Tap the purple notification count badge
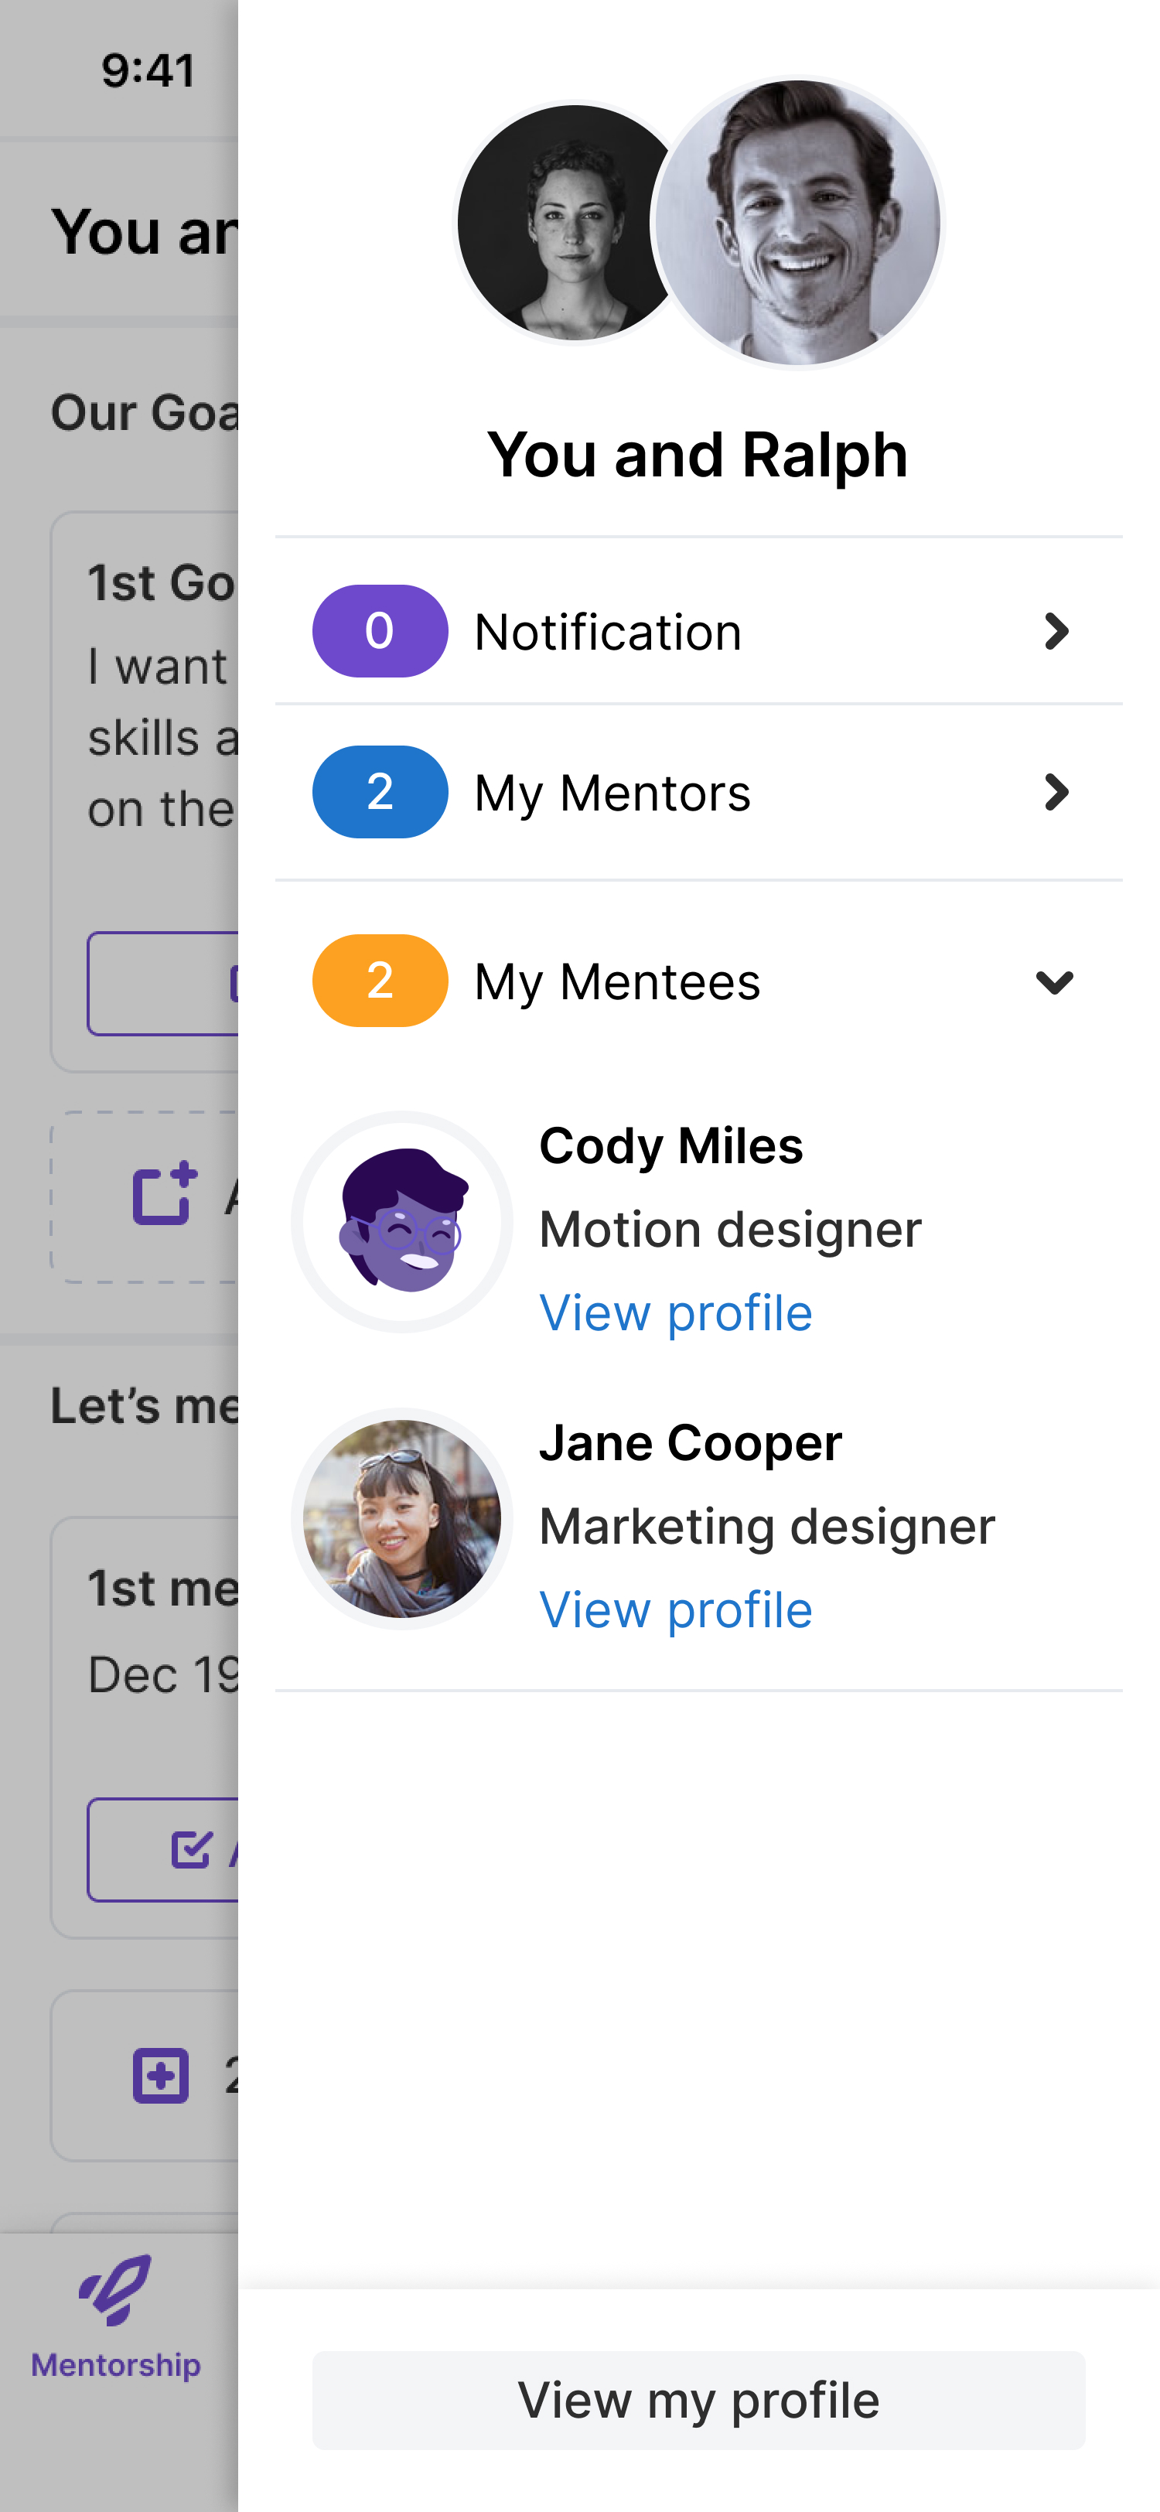The image size is (1160, 2512). 380,631
